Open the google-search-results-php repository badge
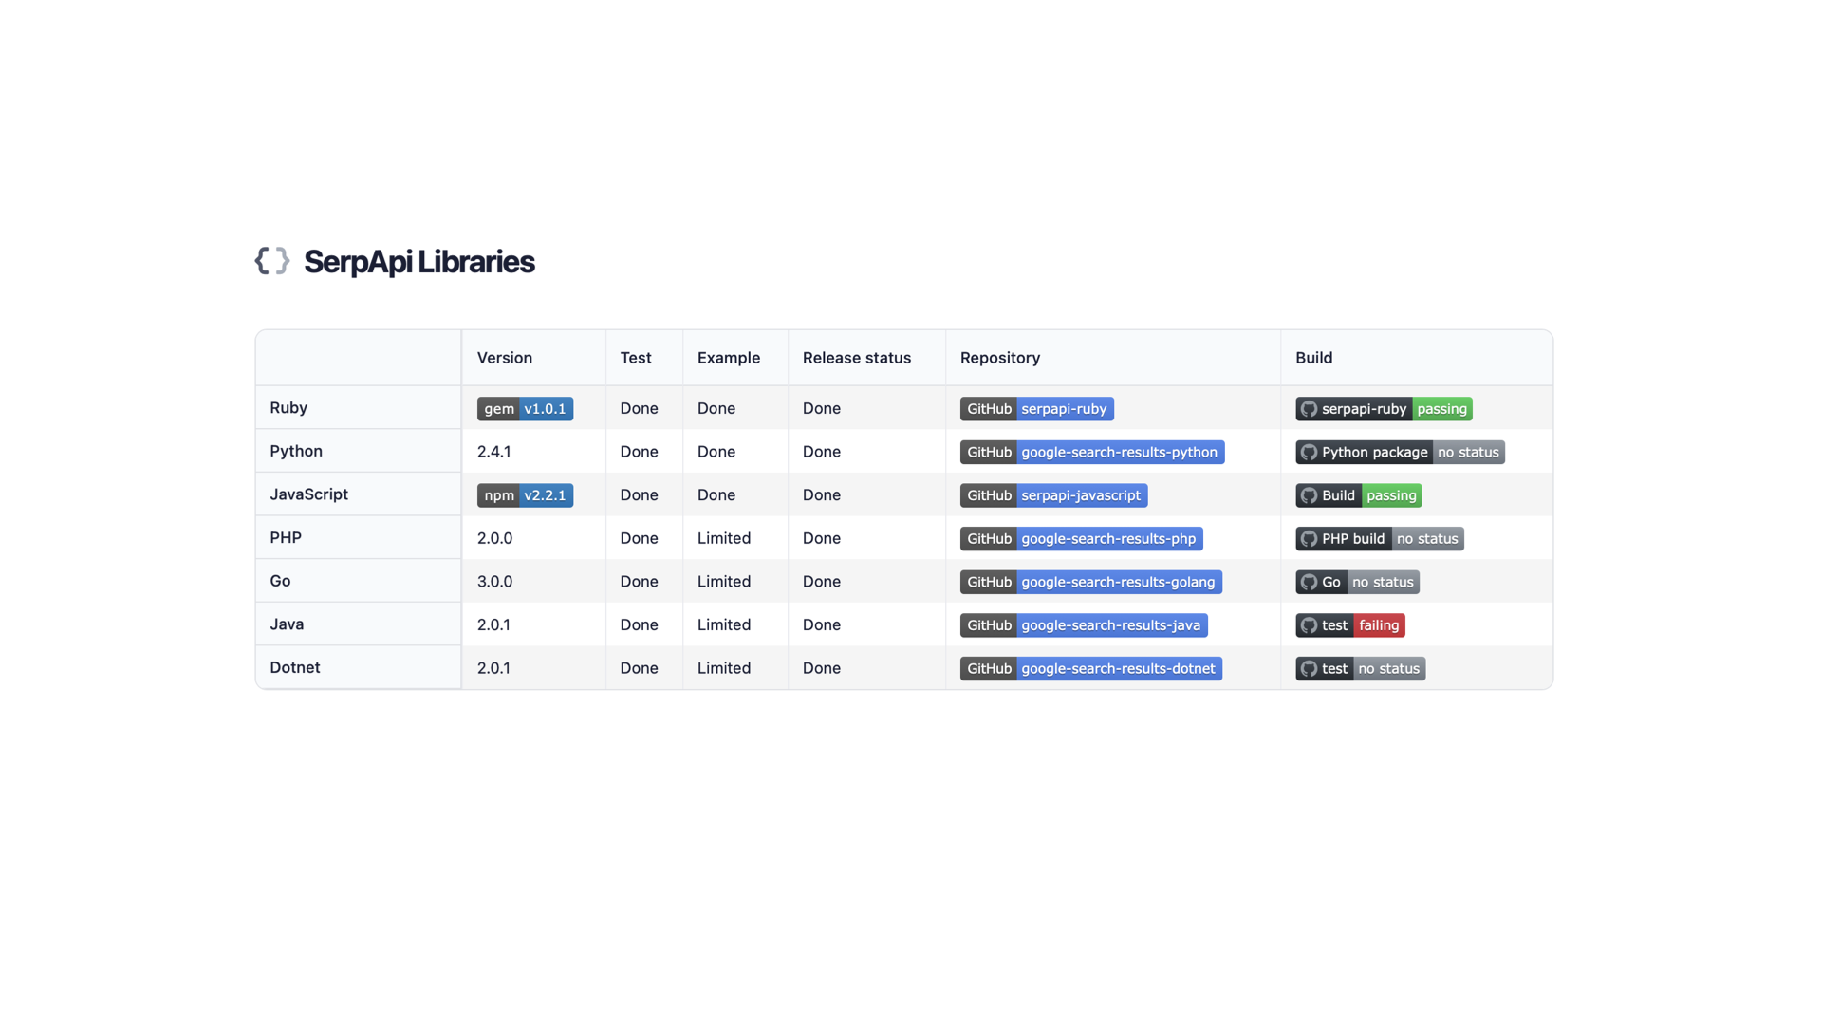The width and height of the screenshot is (1822, 1025). tap(1081, 538)
